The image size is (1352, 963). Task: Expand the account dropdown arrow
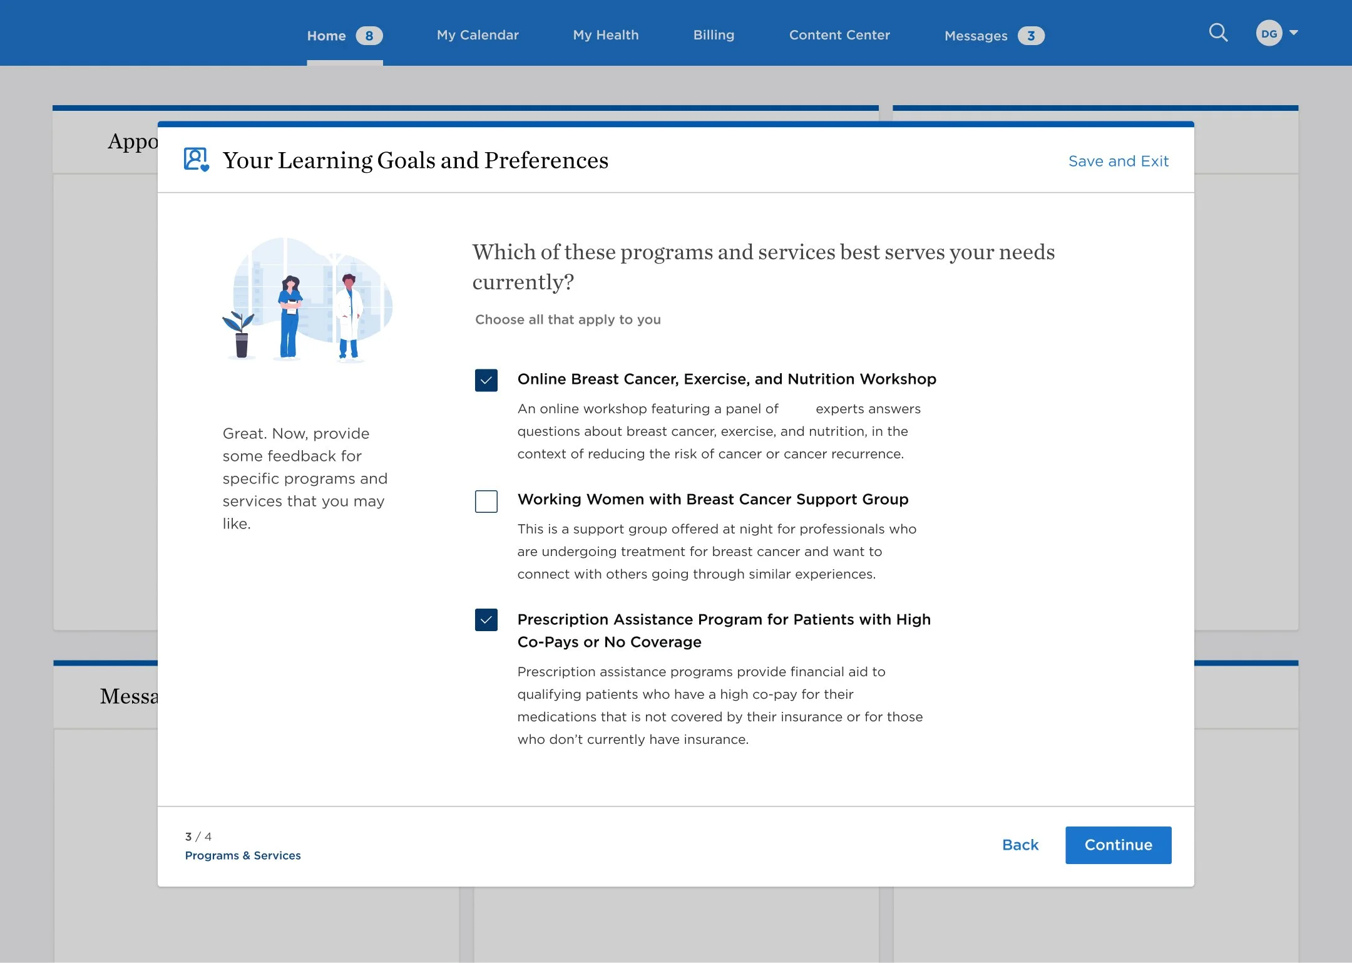tap(1294, 33)
